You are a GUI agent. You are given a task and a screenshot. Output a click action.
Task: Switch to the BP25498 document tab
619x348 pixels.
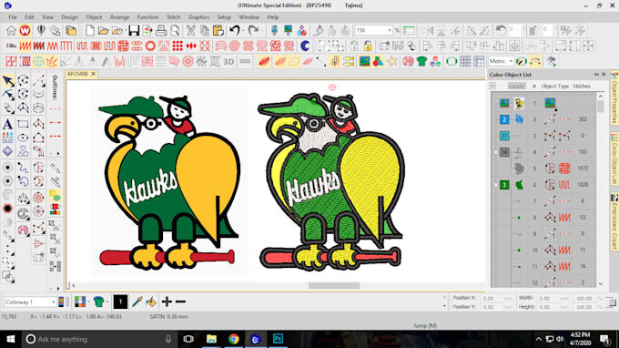pos(77,74)
